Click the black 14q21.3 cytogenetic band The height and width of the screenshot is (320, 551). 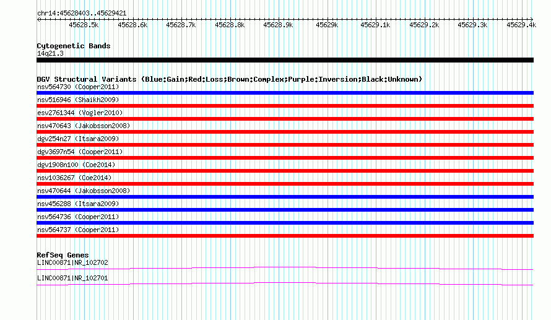pyautogui.click(x=285, y=60)
